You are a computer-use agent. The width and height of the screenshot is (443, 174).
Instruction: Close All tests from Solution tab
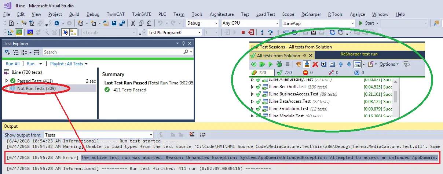click(310, 55)
